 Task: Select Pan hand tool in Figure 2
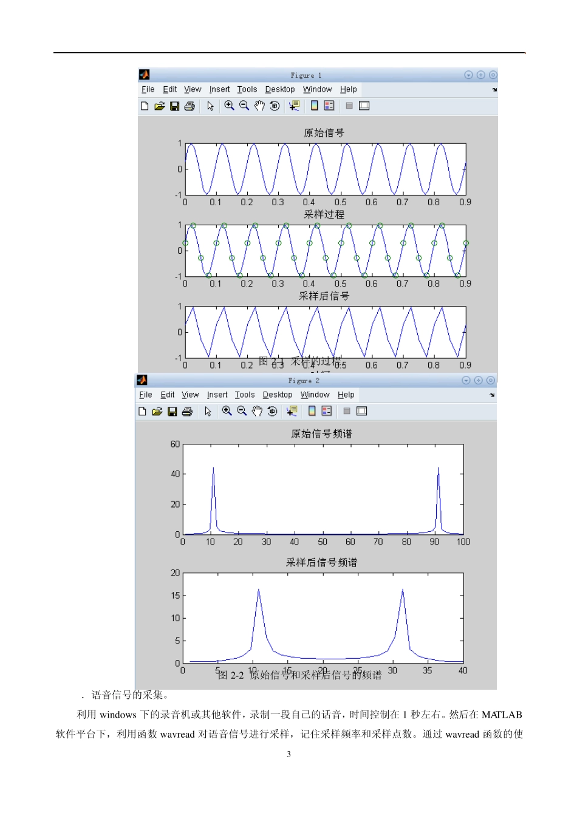pos(257,411)
